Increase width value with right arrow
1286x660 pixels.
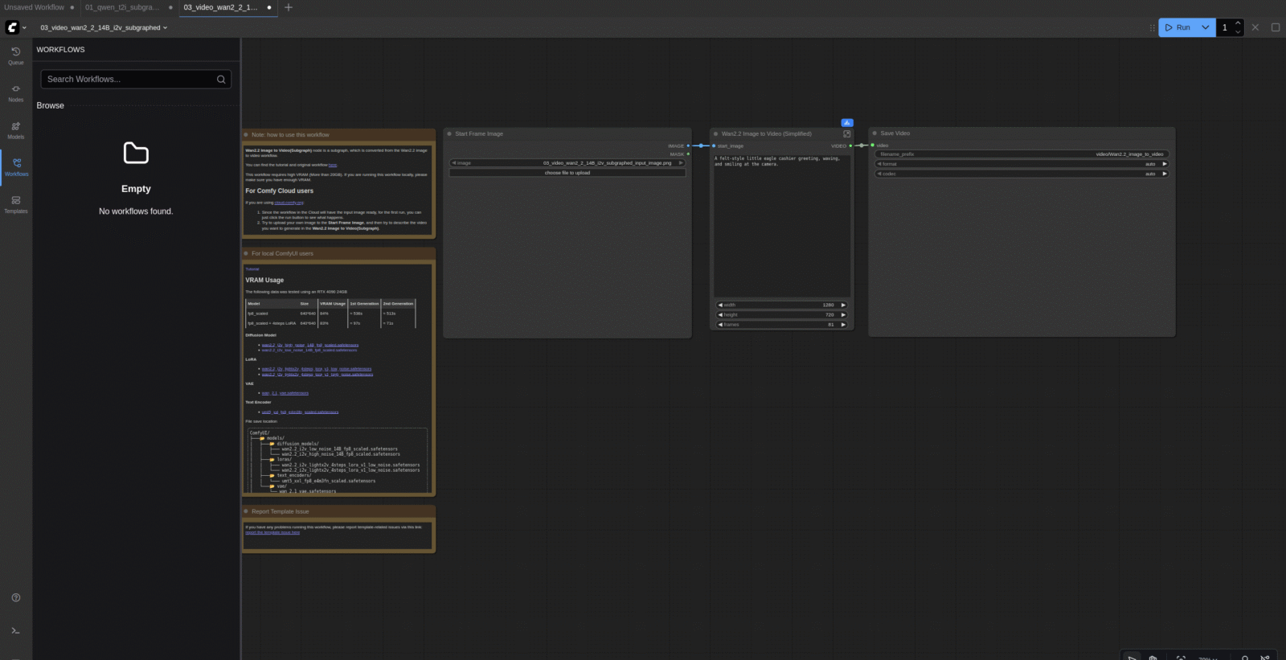[843, 305]
